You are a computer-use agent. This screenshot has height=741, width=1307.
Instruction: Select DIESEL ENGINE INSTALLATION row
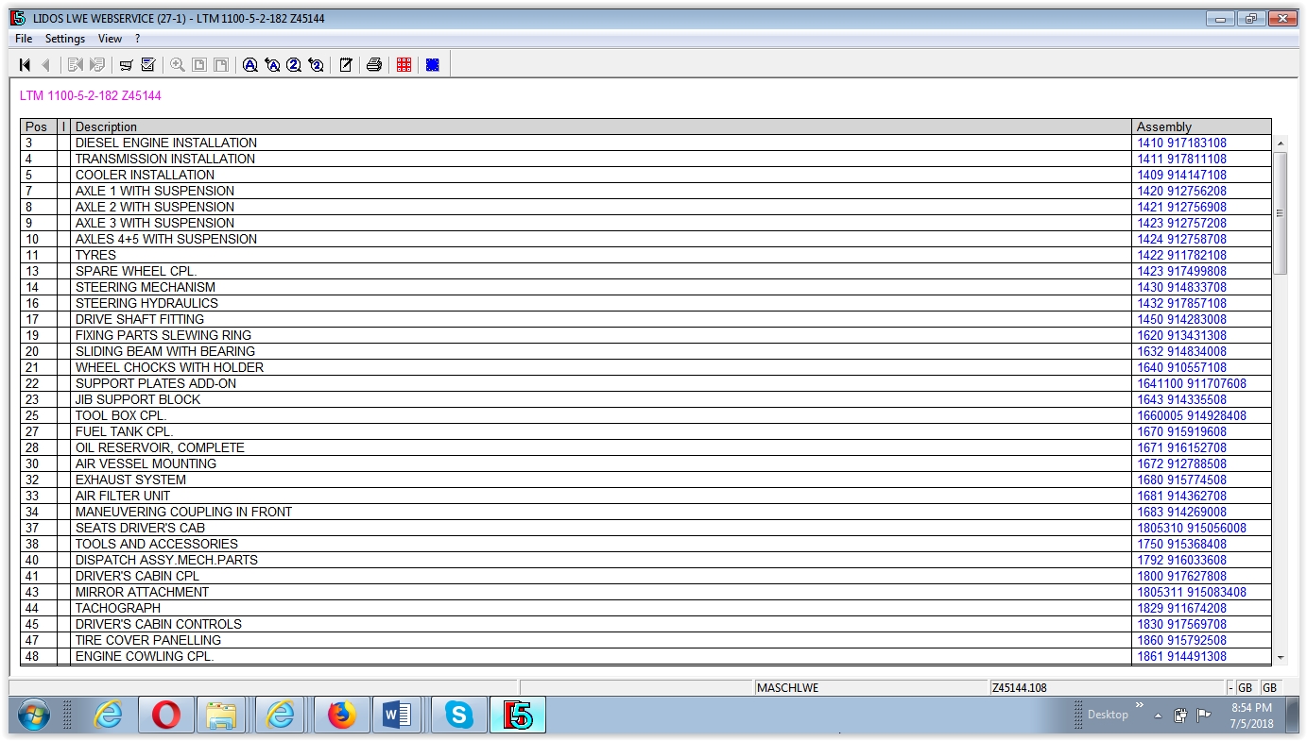pos(645,143)
